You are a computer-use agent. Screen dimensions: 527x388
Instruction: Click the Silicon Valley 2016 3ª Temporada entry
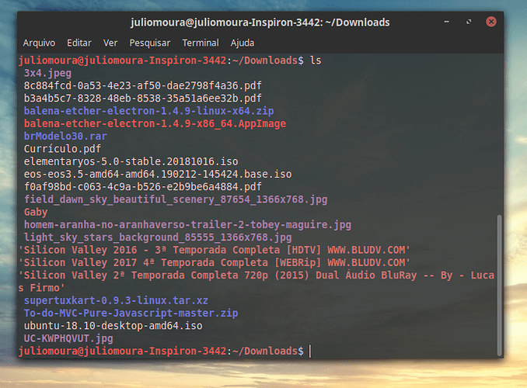tap(214, 250)
